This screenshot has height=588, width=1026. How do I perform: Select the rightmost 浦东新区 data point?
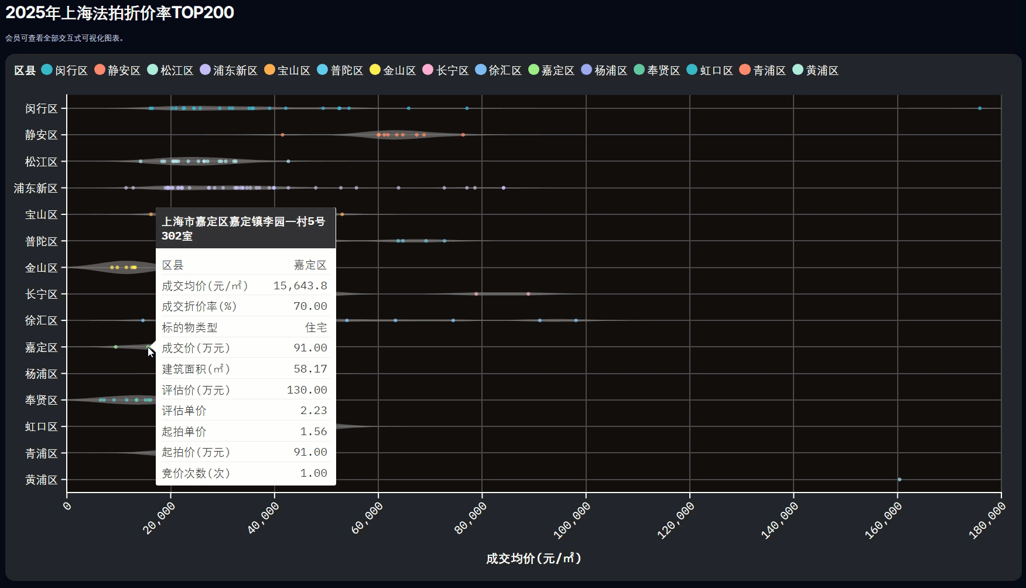(504, 188)
